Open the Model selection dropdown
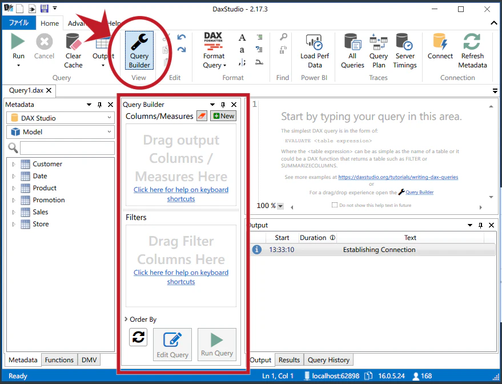 (61, 131)
